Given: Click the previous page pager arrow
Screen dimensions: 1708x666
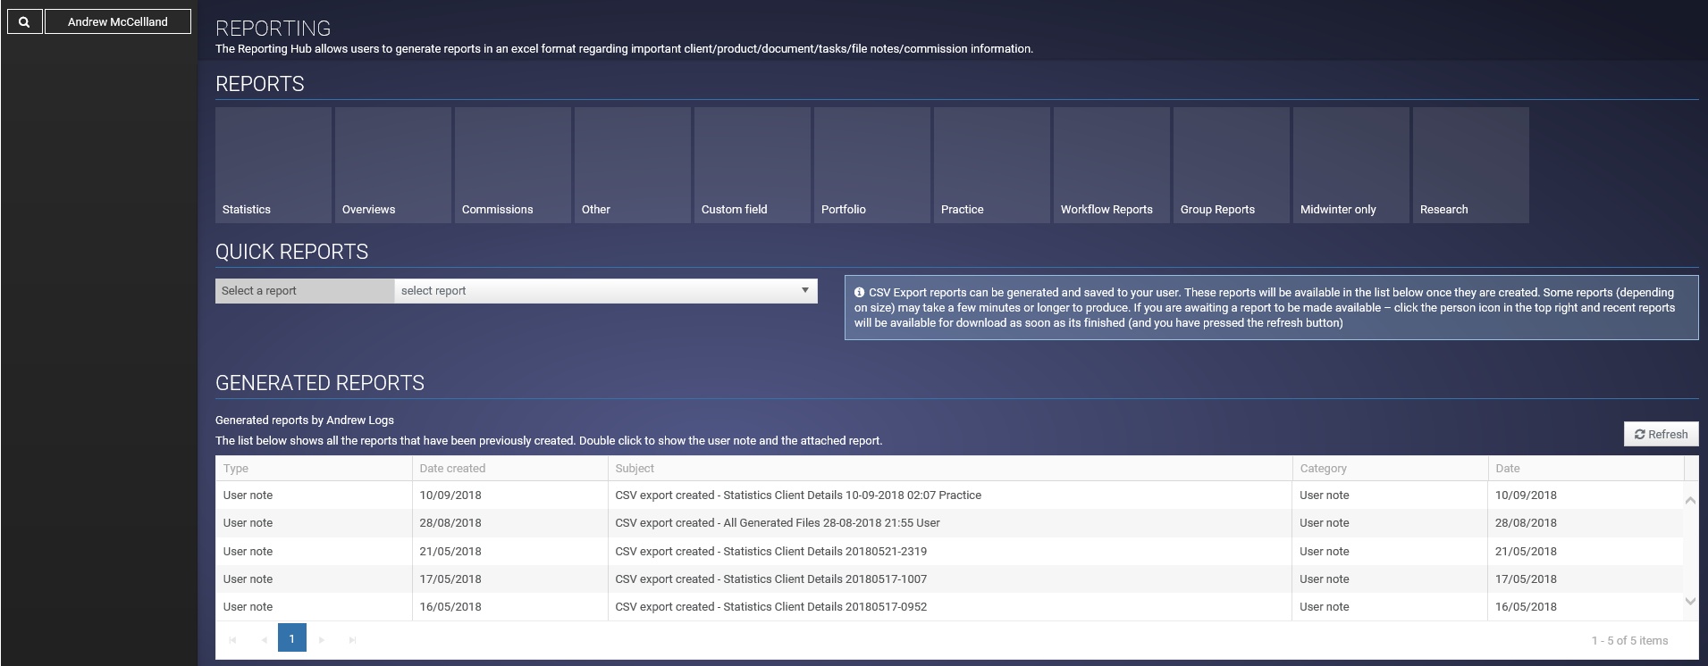Looking at the screenshot, I should 264,639.
